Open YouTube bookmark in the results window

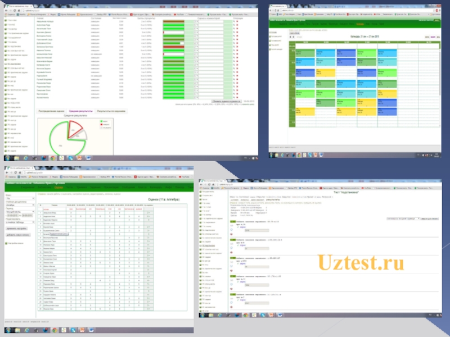(179, 15)
